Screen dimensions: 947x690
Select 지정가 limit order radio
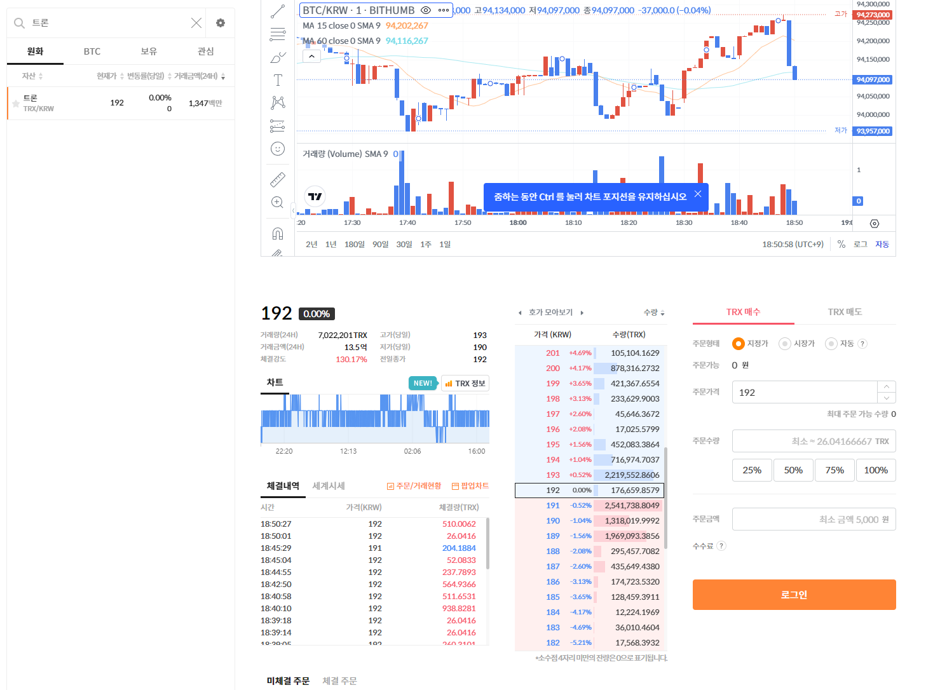[738, 344]
